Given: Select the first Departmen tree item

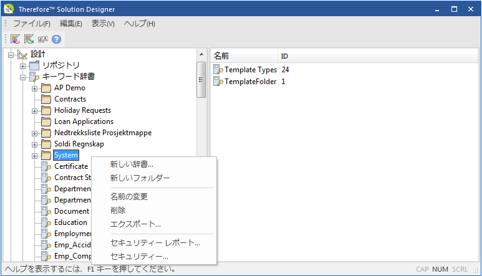Looking at the screenshot, I should (72, 189).
